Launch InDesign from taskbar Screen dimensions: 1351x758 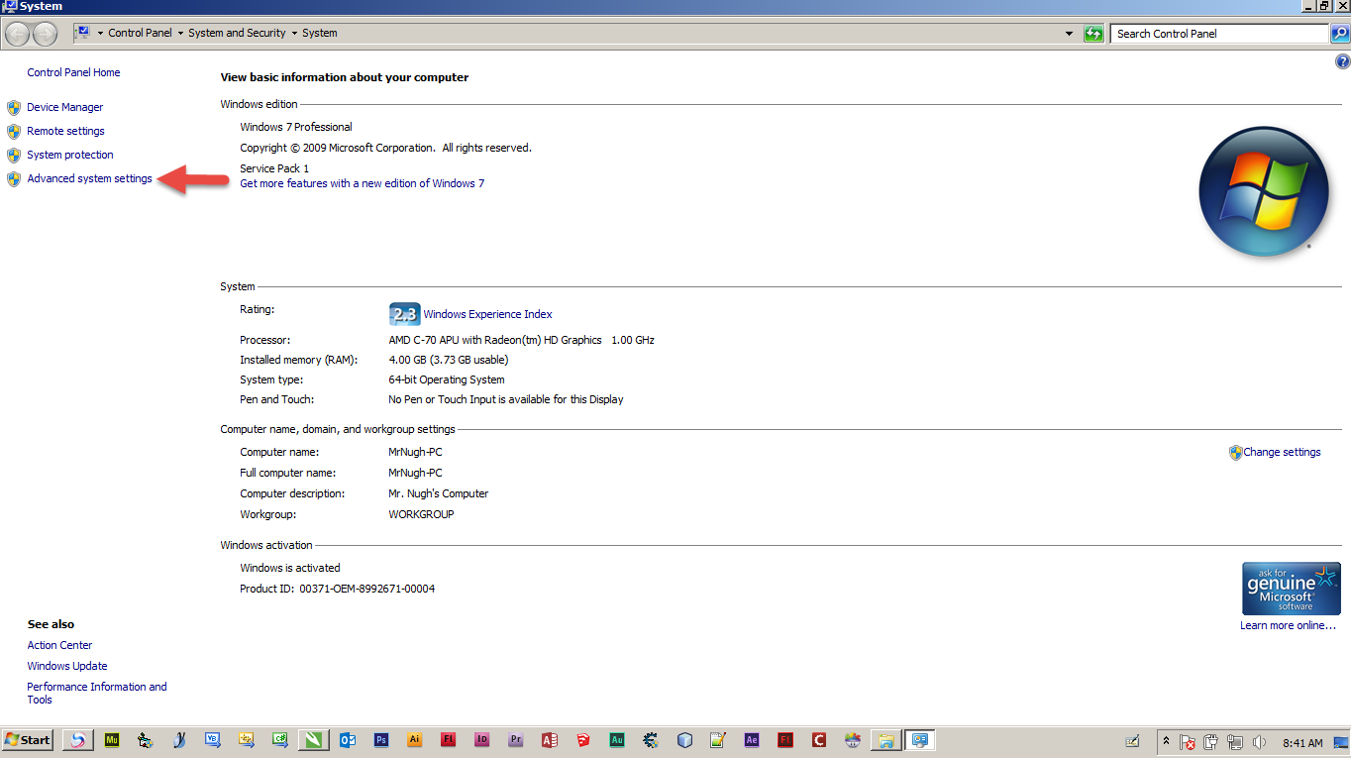tap(482, 740)
